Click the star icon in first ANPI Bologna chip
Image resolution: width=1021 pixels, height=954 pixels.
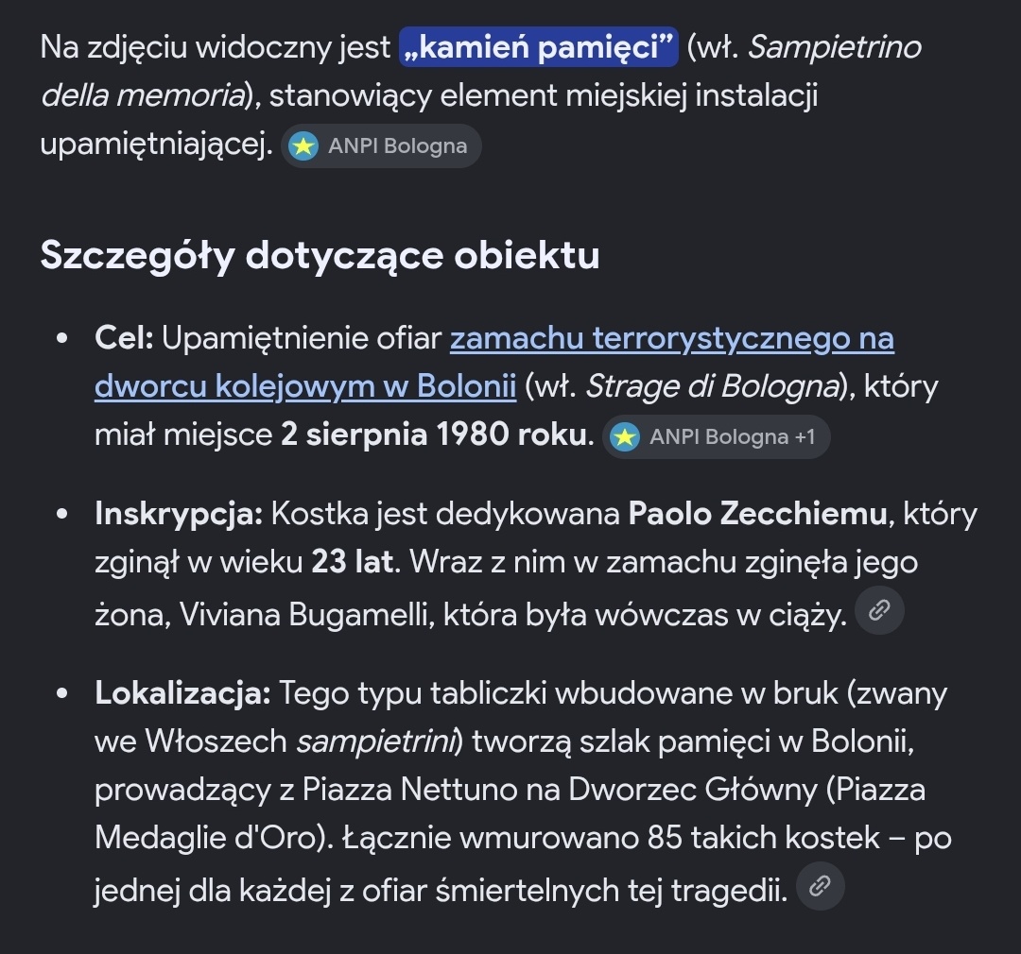[x=303, y=145]
